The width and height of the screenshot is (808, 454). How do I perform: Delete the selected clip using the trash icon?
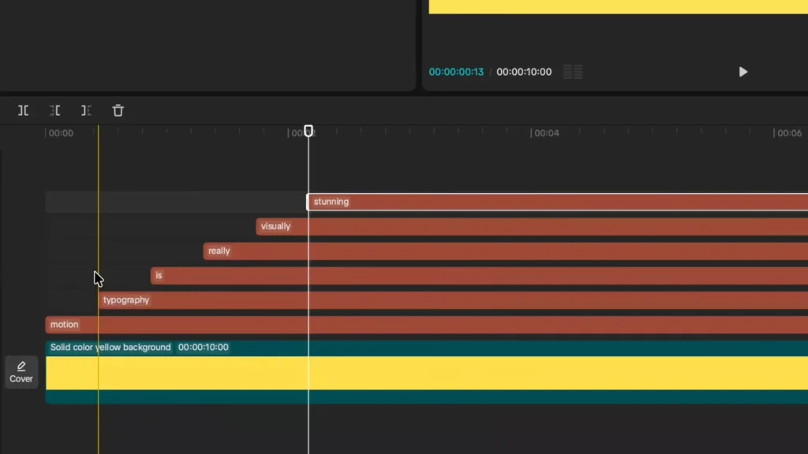[x=118, y=110]
